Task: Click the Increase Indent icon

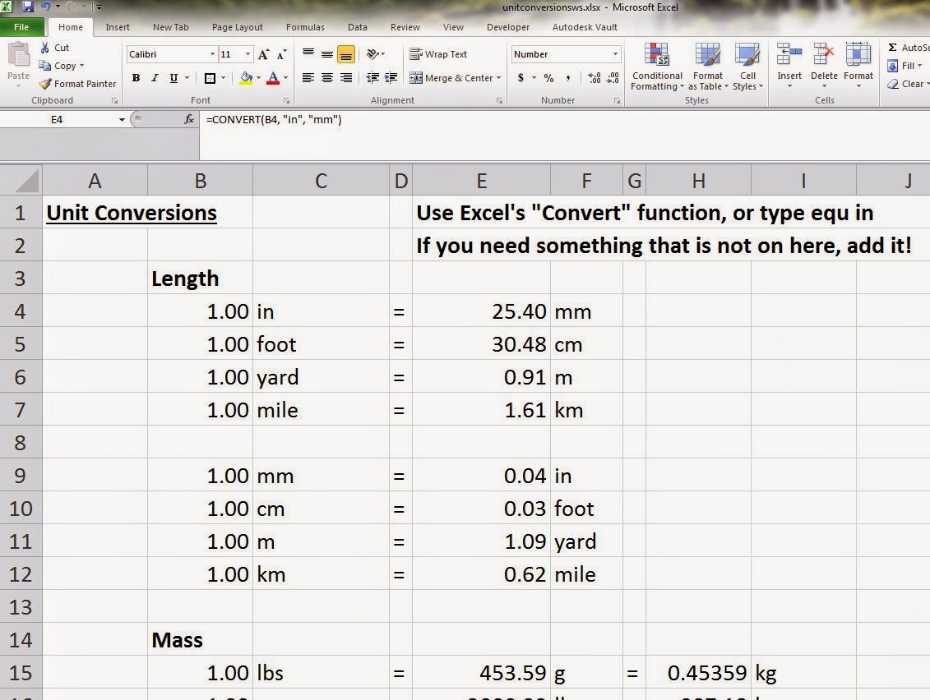Action: pos(391,78)
